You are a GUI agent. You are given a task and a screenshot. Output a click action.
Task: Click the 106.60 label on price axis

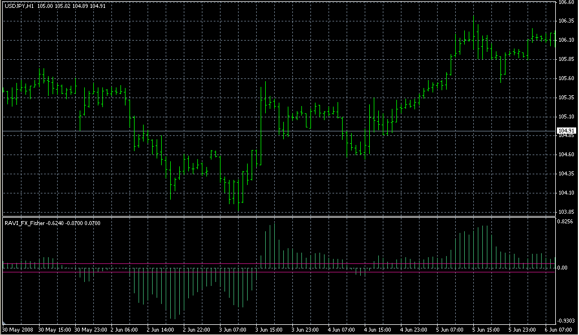coord(566,2)
